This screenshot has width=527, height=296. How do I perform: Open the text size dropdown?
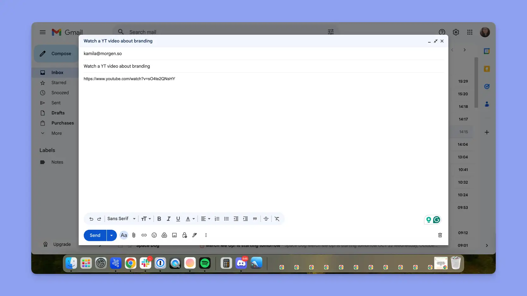(146, 219)
